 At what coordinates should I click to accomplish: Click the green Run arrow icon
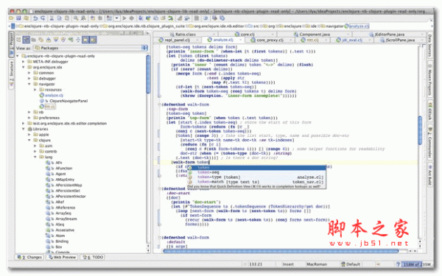point(124,18)
